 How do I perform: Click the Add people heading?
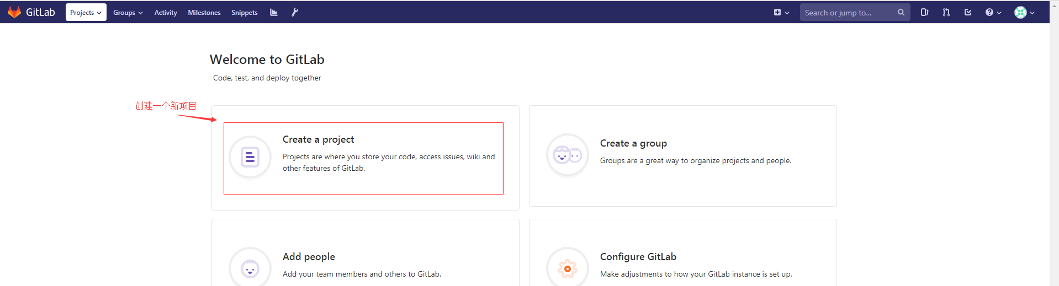click(309, 257)
